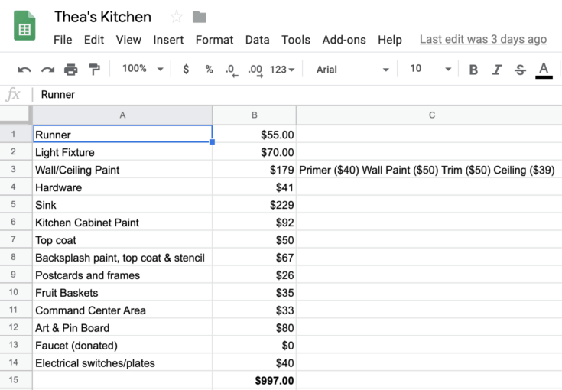Increase decimal places icon
Screen dimensions: 562x390
pyautogui.click(x=255, y=70)
